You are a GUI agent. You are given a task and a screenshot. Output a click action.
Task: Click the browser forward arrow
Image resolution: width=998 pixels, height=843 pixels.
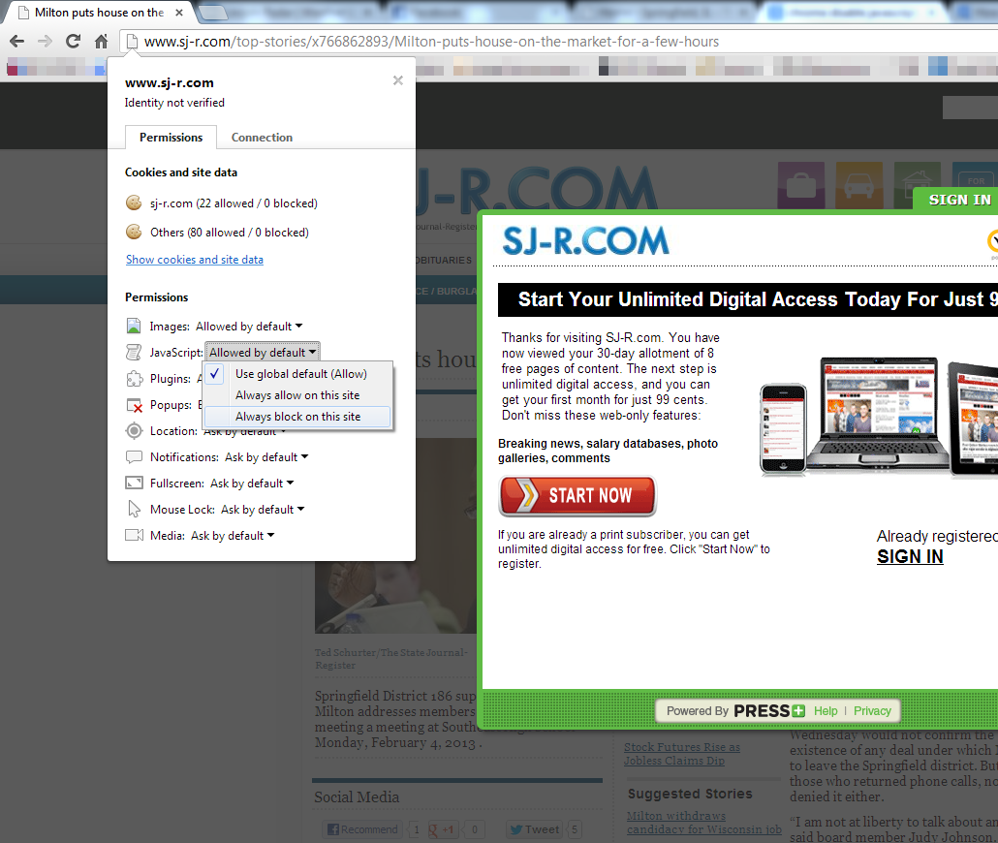coord(45,42)
